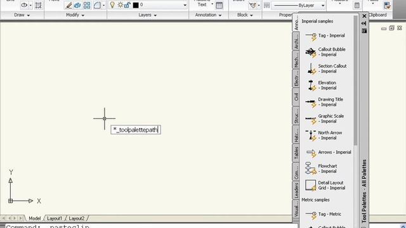Select the Section Callout - Imperial tool
Viewport: 406px width, 228px height.
click(325, 69)
